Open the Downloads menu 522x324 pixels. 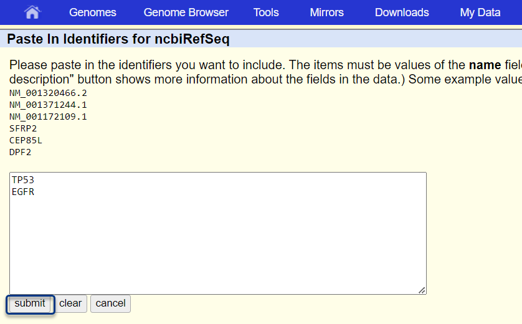pyautogui.click(x=402, y=12)
